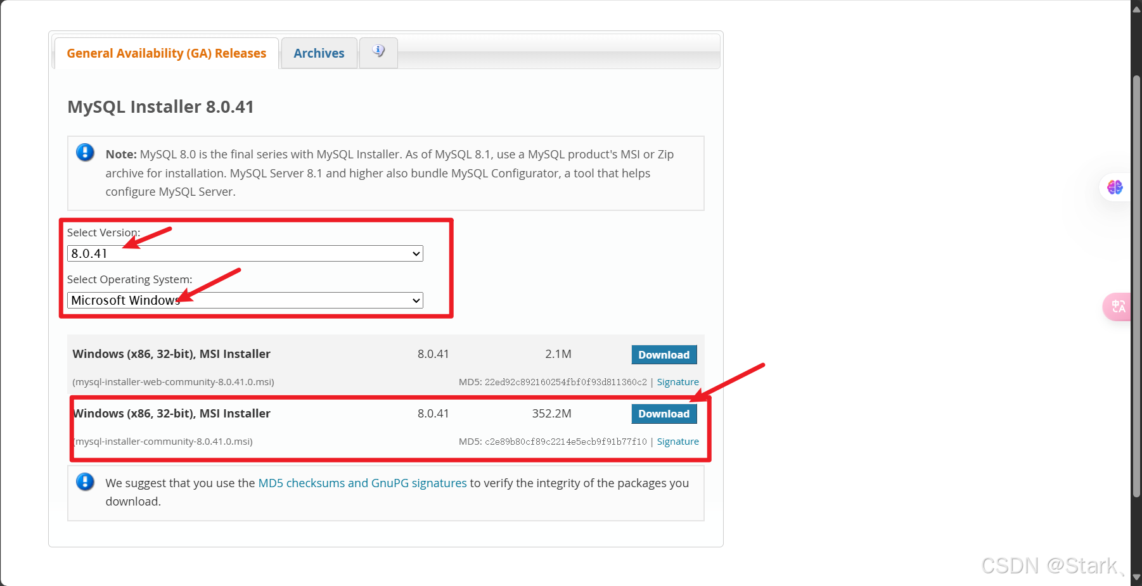The width and height of the screenshot is (1142, 586).
Task: Open Signature link for mysql-installer-community-8.0.41.0.msi
Action: pos(677,442)
